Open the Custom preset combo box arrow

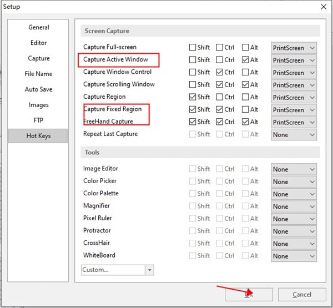click(x=149, y=270)
